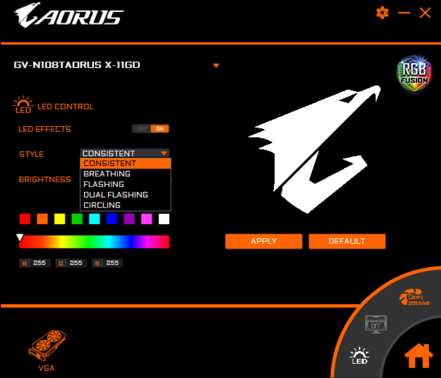Choose BREATHING from style list
This screenshot has width=441, height=378.
tap(125, 174)
